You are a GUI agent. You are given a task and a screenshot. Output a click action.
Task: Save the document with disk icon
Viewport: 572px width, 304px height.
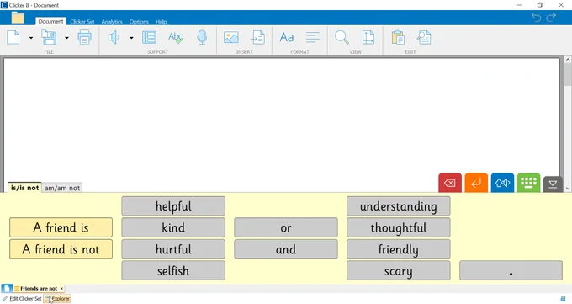[49, 37]
